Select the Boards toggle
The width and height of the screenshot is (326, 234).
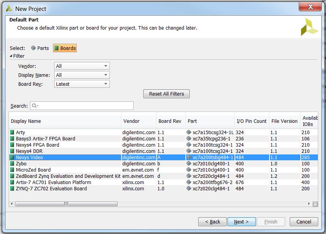click(65, 48)
